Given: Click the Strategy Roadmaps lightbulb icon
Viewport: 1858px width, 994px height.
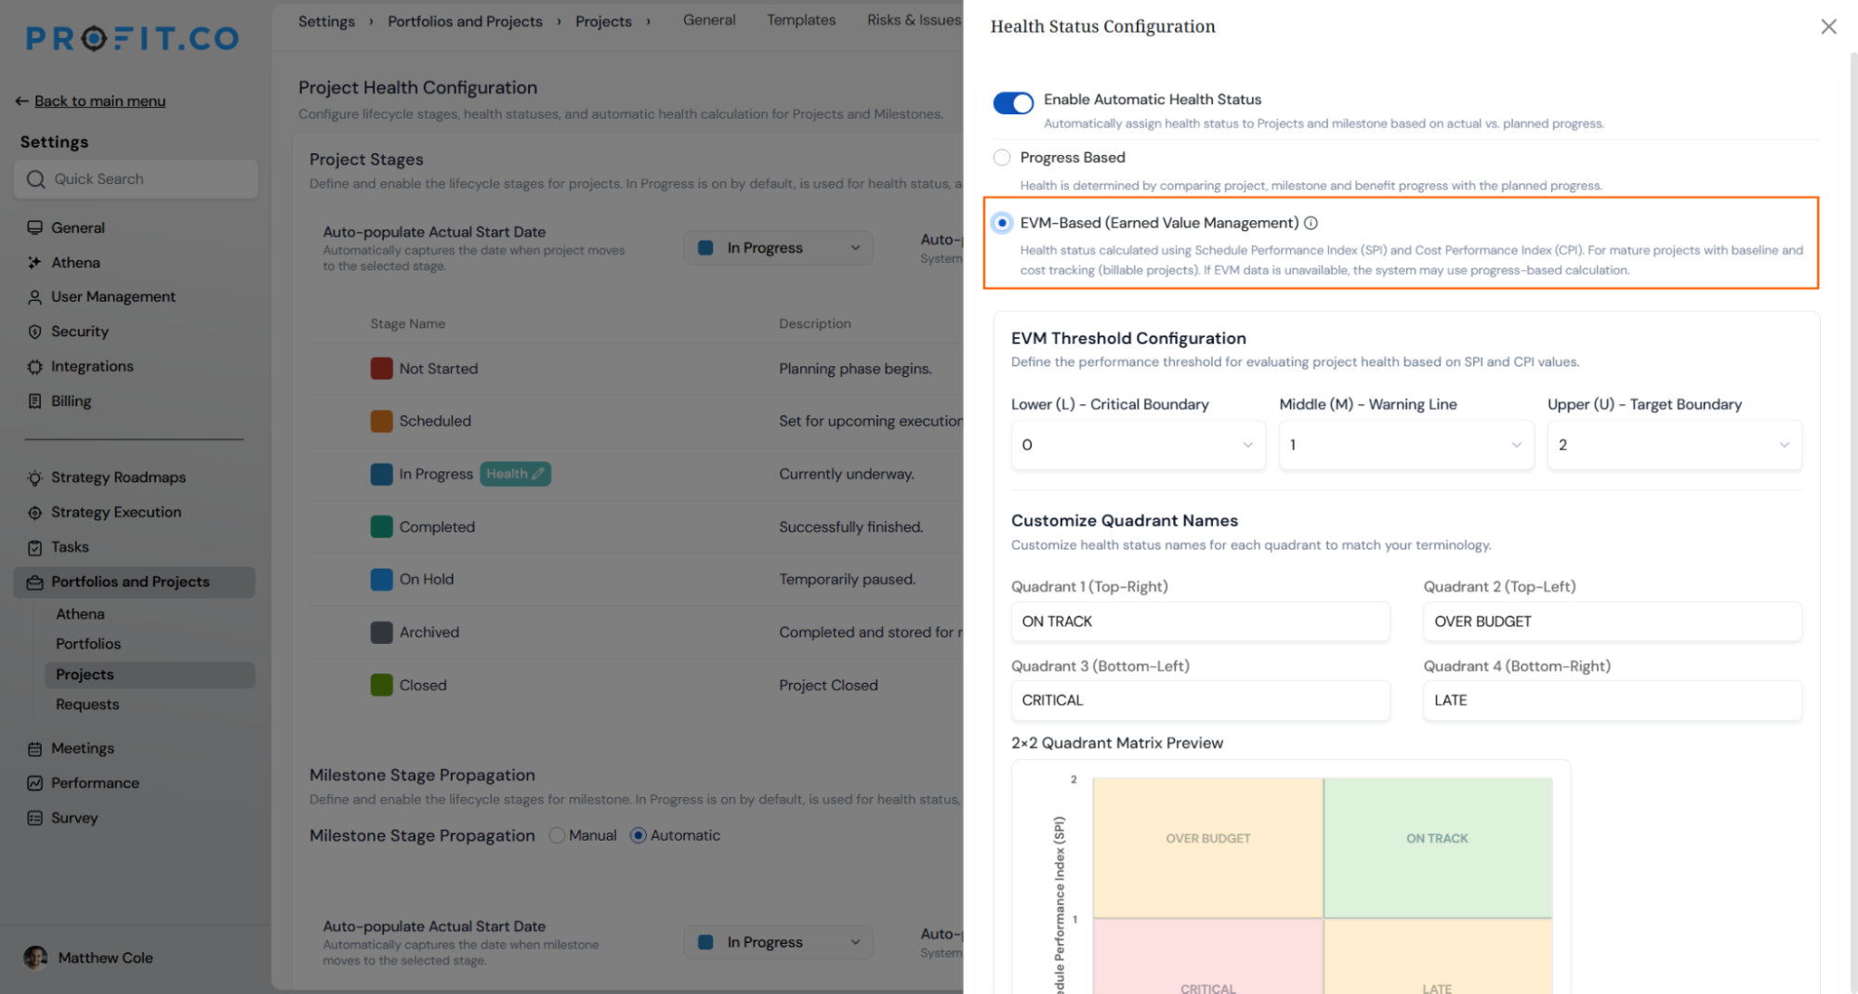Looking at the screenshot, I should point(34,477).
